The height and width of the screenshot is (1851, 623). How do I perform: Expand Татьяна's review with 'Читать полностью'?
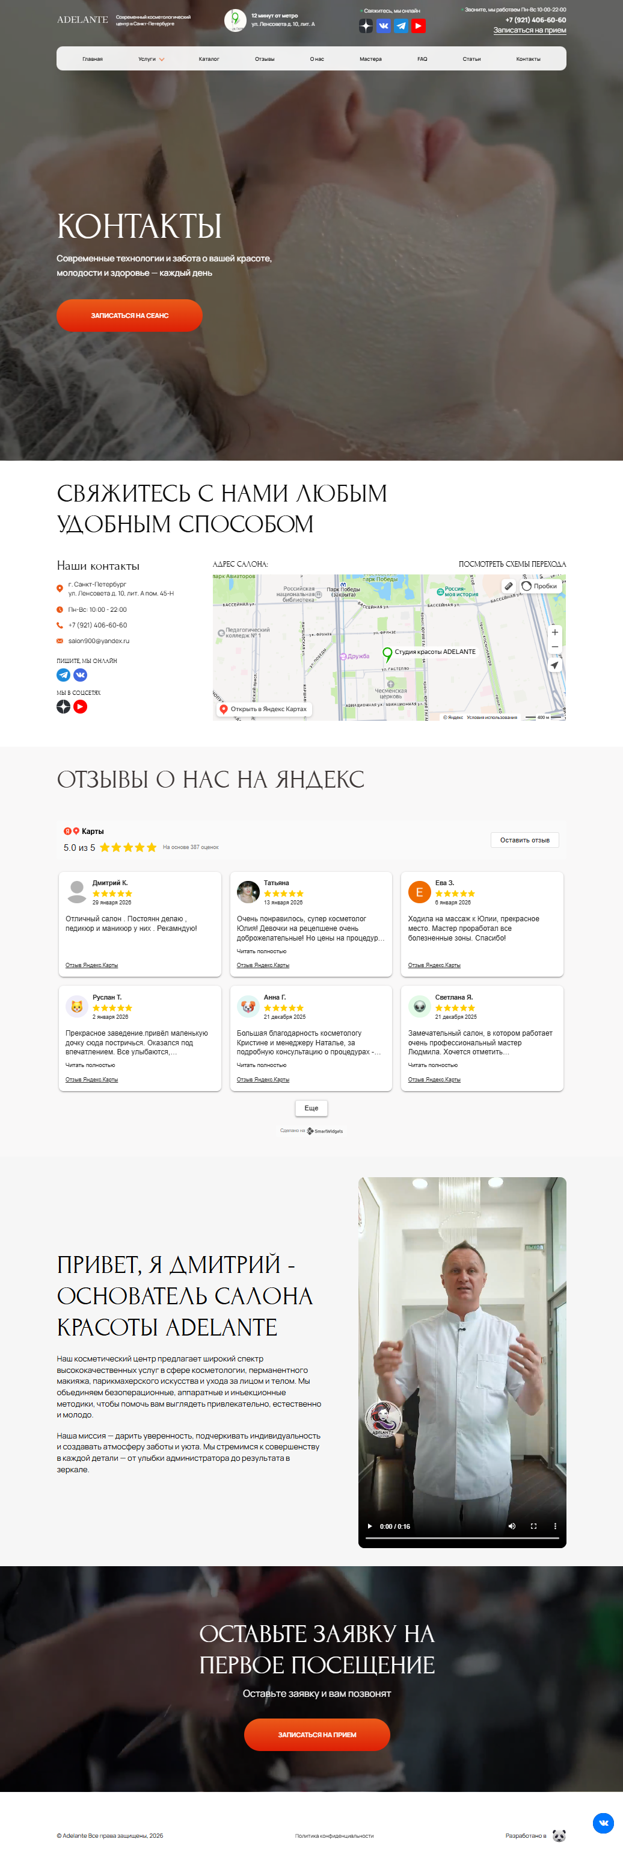tap(261, 951)
